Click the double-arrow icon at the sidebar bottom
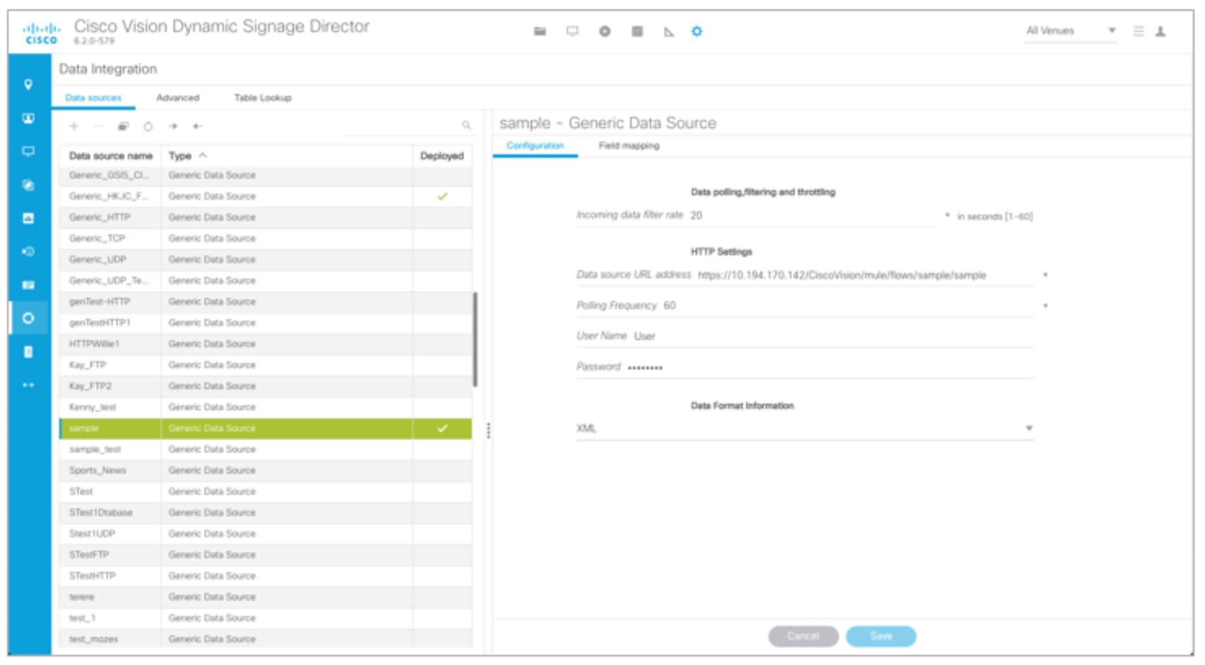Image resolution: width=1205 pixels, height=665 pixels. (x=28, y=385)
